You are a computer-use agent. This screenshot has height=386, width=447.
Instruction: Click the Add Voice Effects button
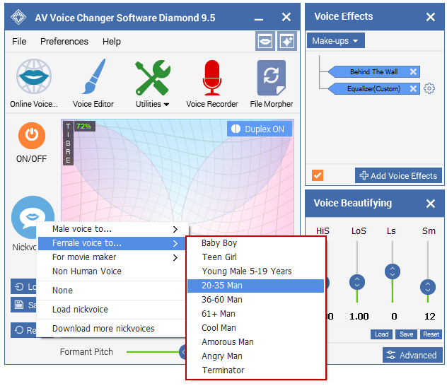tap(398, 175)
